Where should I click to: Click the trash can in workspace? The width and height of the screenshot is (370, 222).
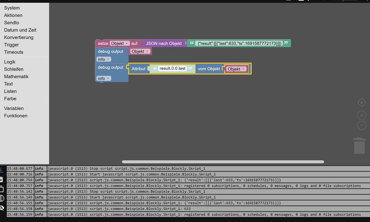(360, 146)
